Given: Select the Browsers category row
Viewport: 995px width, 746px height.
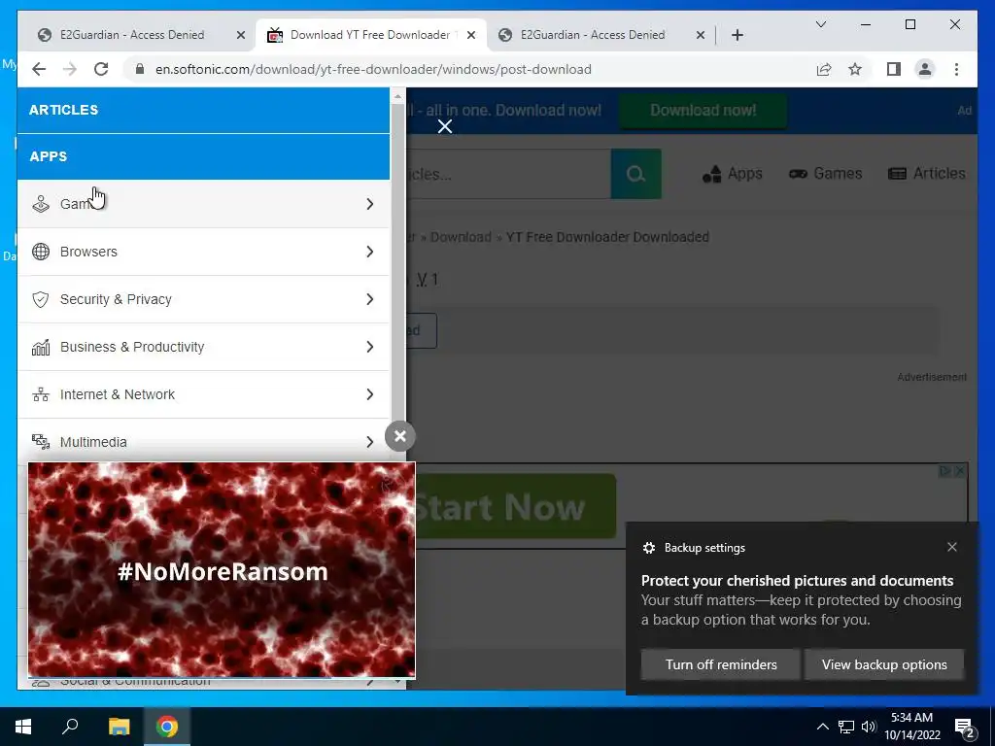Looking at the screenshot, I should pos(203,252).
